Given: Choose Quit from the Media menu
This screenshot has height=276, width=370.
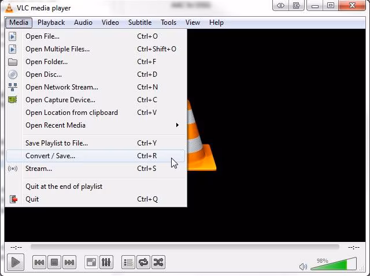Looking at the screenshot, I should pos(95,199).
